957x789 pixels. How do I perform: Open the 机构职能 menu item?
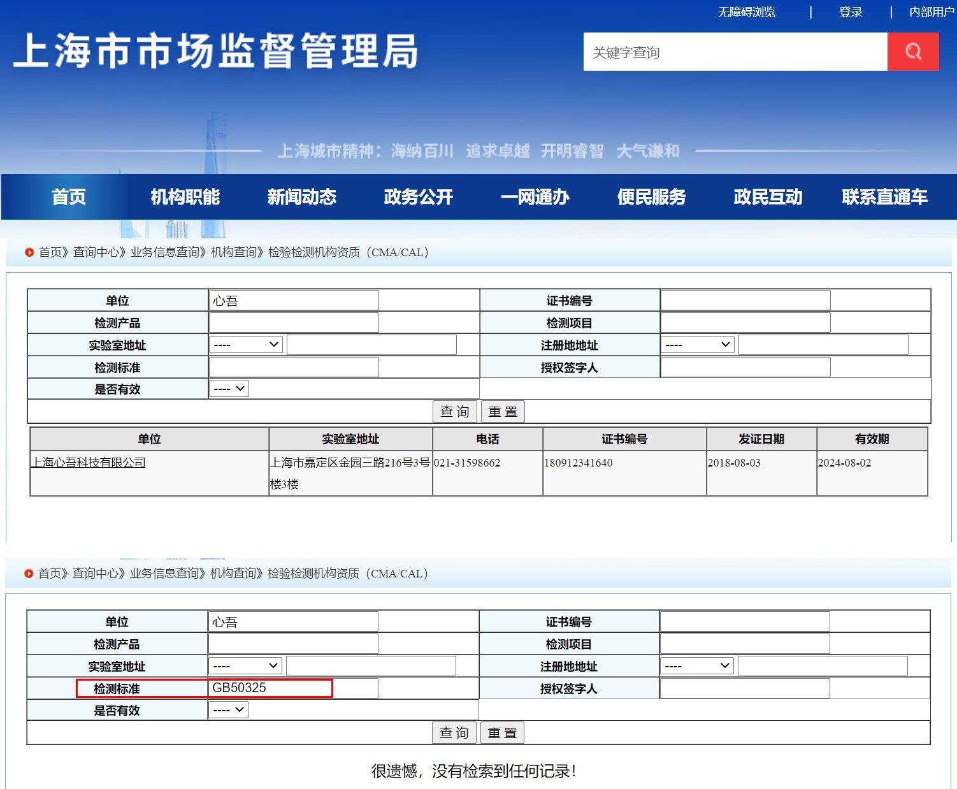pyautogui.click(x=185, y=197)
